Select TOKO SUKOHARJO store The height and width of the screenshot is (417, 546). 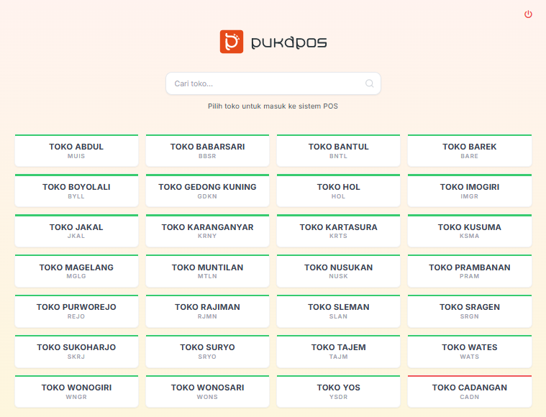pyautogui.click(x=76, y=351)
